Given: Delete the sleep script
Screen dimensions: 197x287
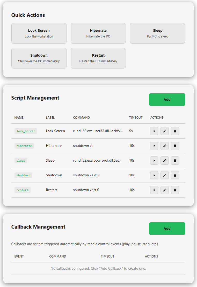Looking at the screenshot, I should pos(175,161).
